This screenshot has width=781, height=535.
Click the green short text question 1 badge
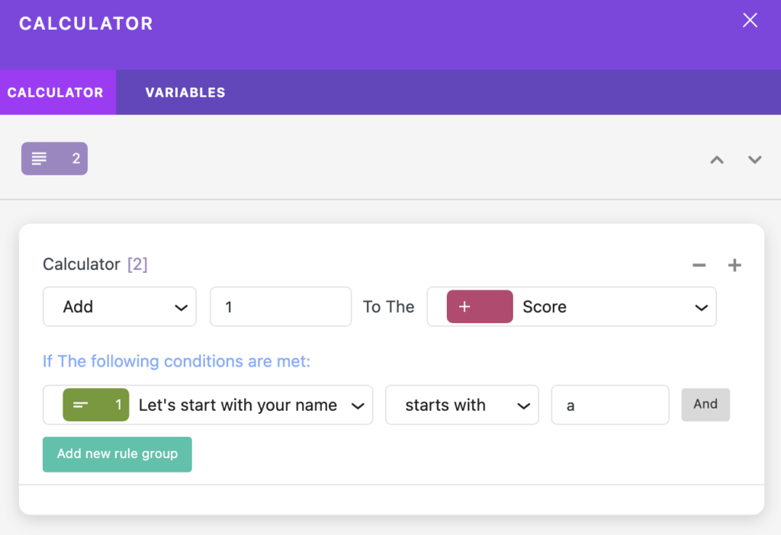95,405
